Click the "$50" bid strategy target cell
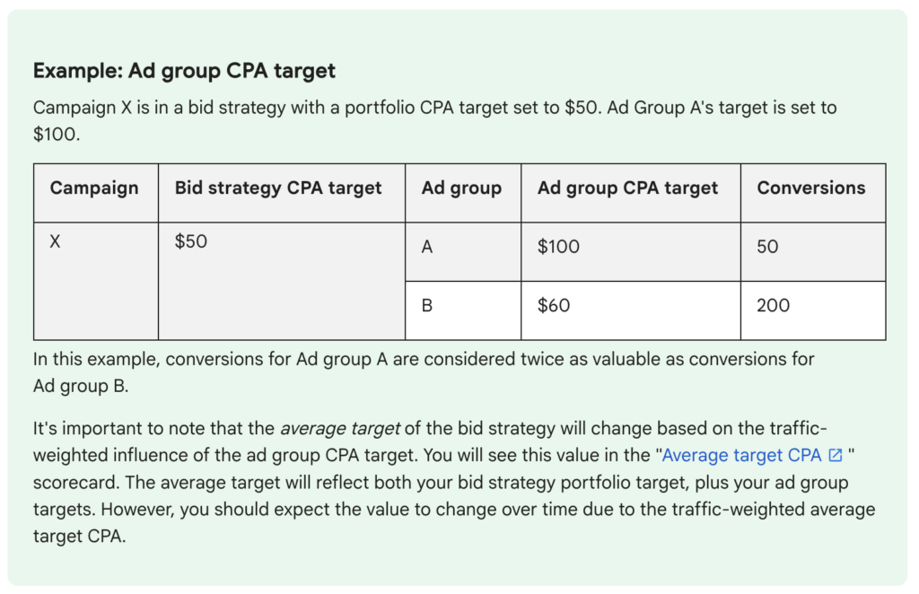The image size is (919, 594). click(191, 241)
